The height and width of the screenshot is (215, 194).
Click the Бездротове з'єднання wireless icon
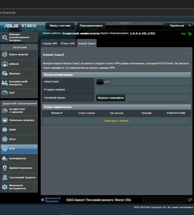coord(5,110)
